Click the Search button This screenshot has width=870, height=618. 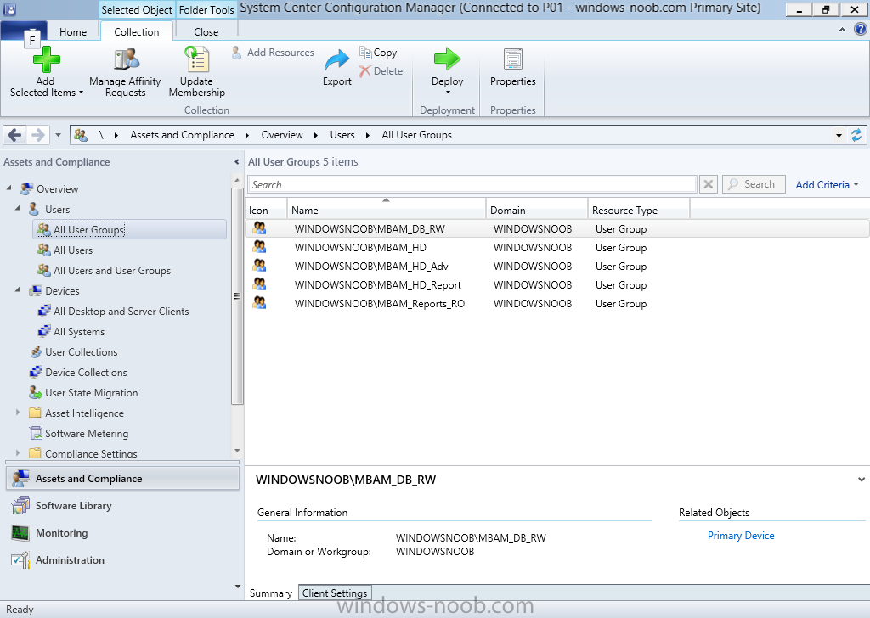point(754,184)
